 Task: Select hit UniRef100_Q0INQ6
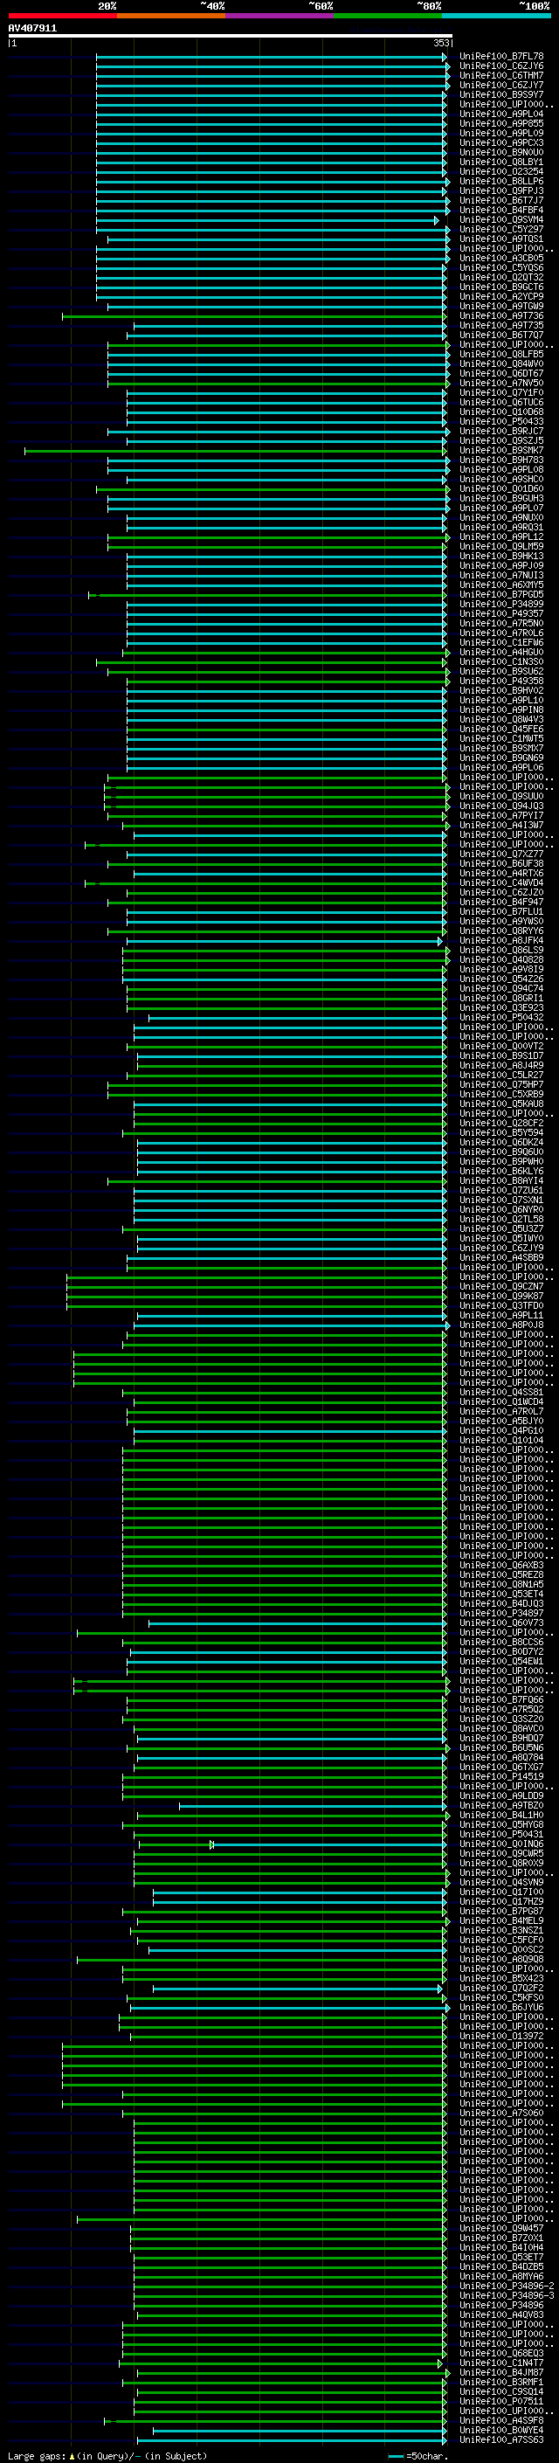tap(500, 1844)
